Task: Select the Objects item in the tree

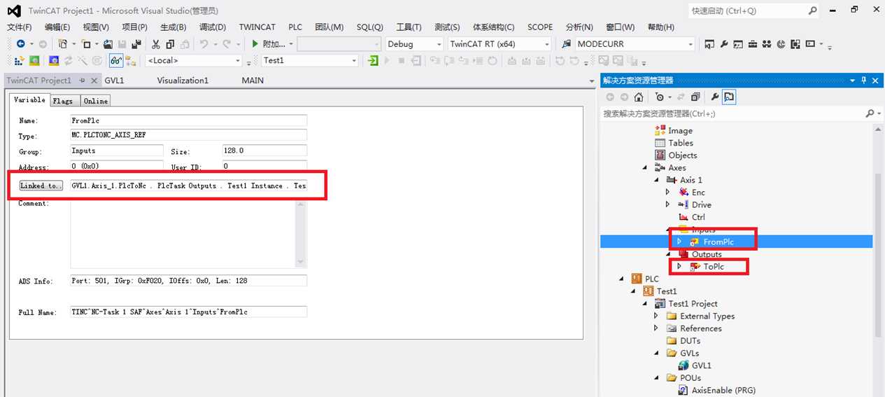Action: click(x=683, y=155)
